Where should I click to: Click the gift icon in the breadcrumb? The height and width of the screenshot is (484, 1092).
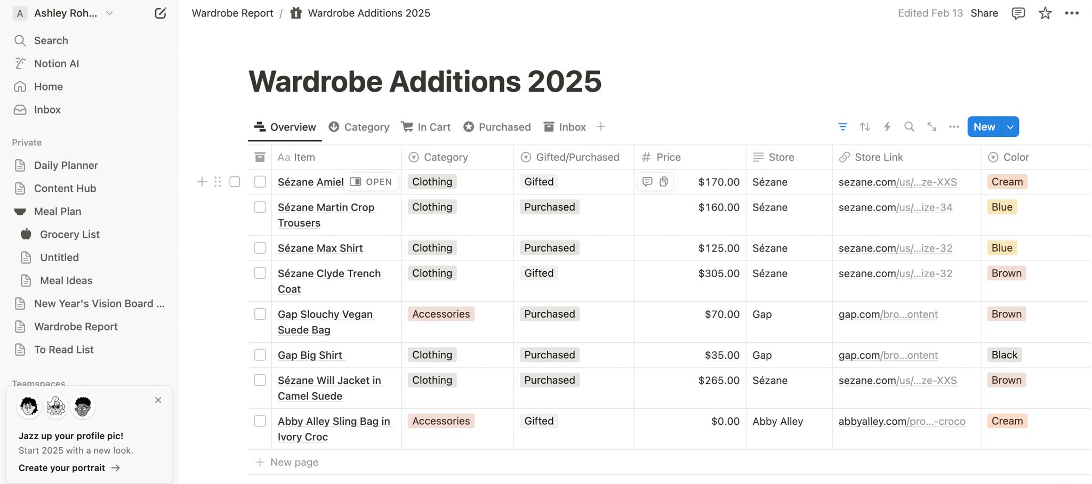click(x=296, y=13)
